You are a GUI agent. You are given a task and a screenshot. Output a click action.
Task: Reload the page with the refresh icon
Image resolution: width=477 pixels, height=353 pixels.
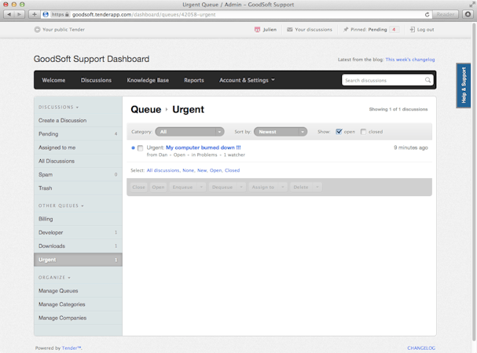point(427,14)
